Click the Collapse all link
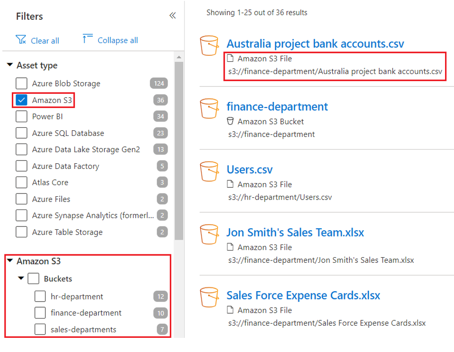Viewport: 454px width, 352px height. 118,40
